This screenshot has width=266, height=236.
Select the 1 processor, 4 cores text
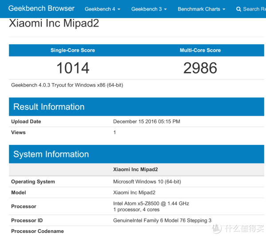click(x=137, y=209)
